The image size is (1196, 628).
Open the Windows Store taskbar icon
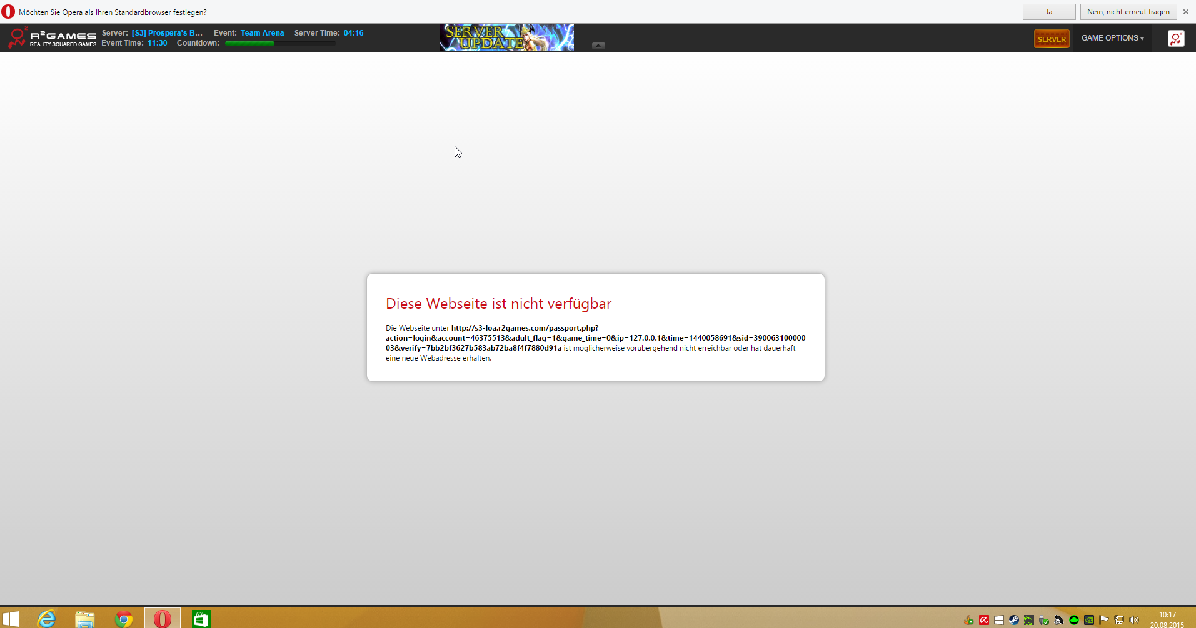click(x=201, y=619)
